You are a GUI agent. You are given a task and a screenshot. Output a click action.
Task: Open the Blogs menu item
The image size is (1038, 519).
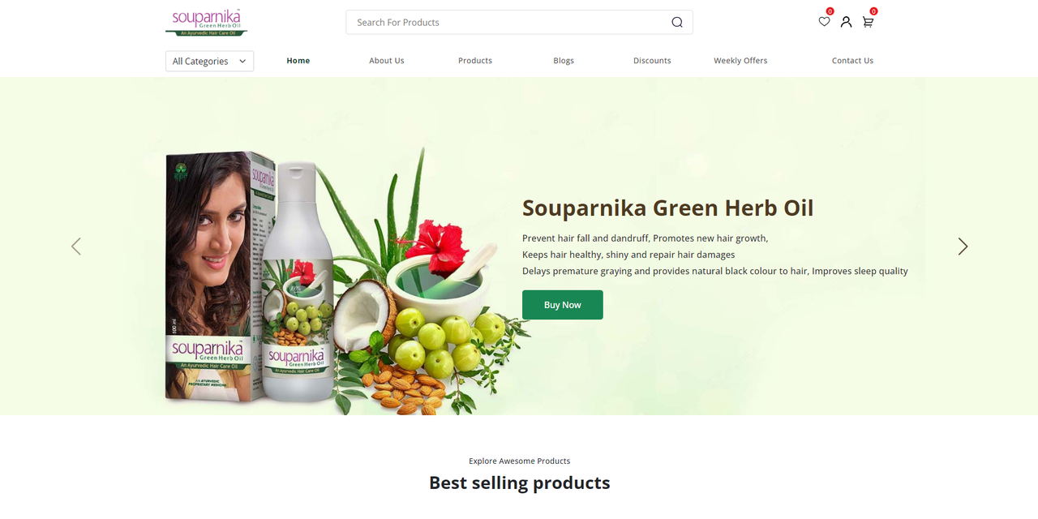point(564,61)
